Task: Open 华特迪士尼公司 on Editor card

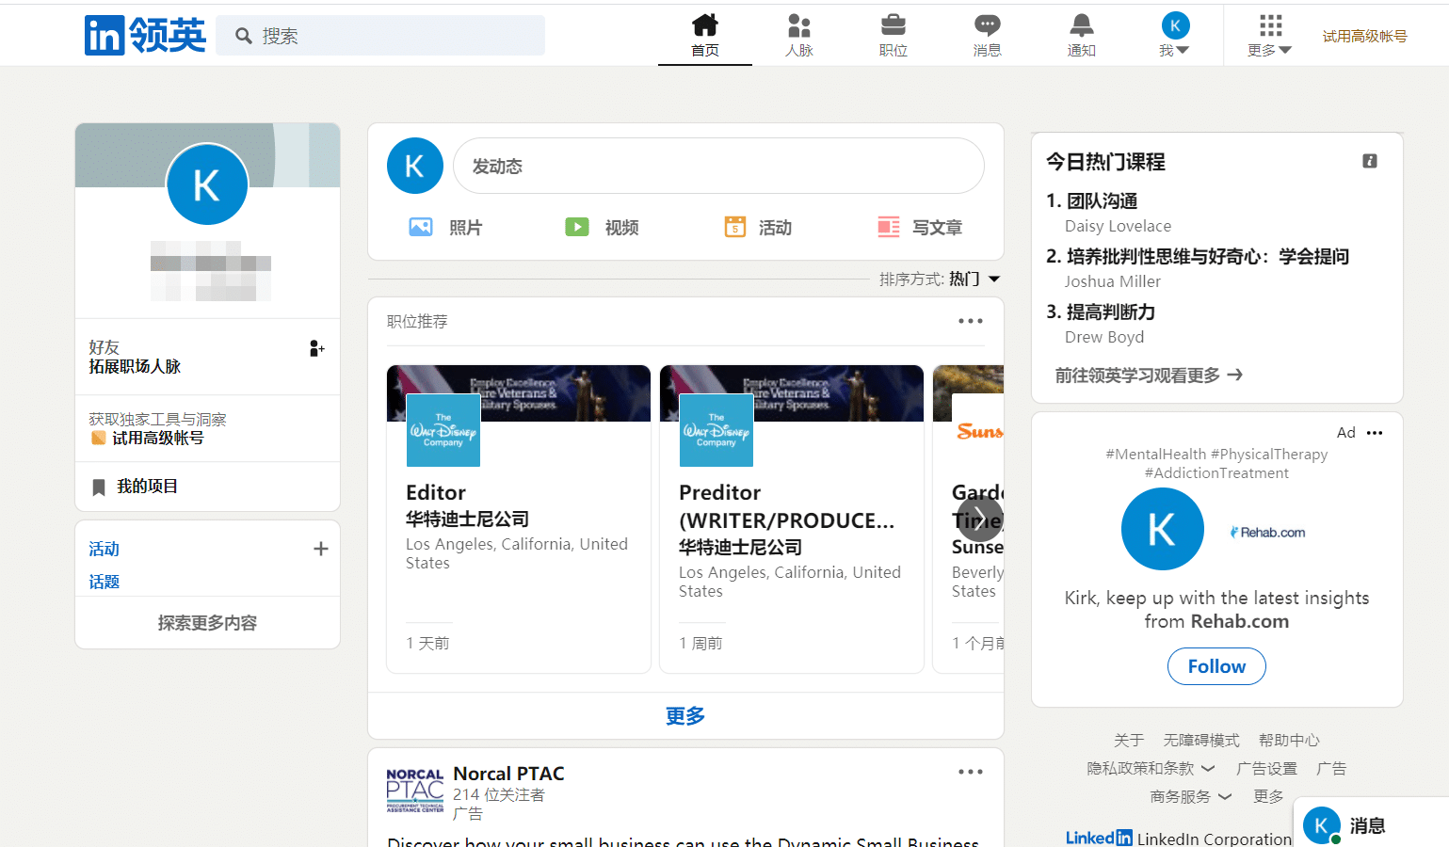Action: click(467, 519)
